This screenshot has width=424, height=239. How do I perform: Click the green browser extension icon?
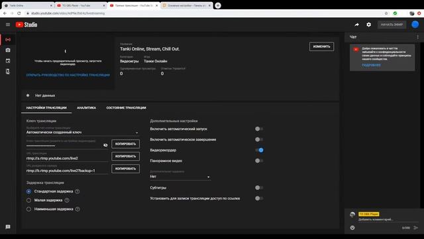pyautogui.click(x=395, y=13)
